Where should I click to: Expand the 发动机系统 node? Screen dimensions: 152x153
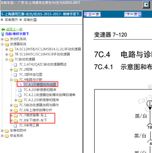tap(2, 39)
